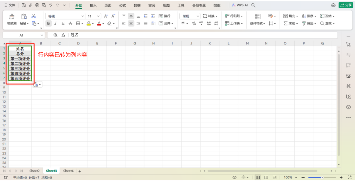The height and width of the screenshot is (181, 355).
Task: Click the horizontal scrollbar at bottom
Action: coord(262,171)
